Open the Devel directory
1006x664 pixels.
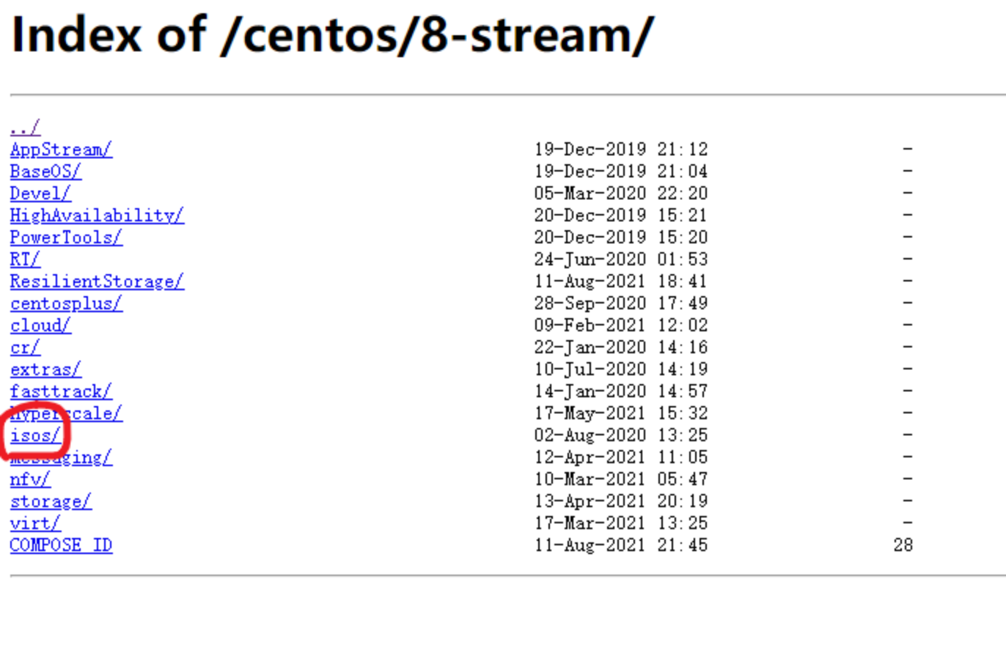(x=40, y=193)
